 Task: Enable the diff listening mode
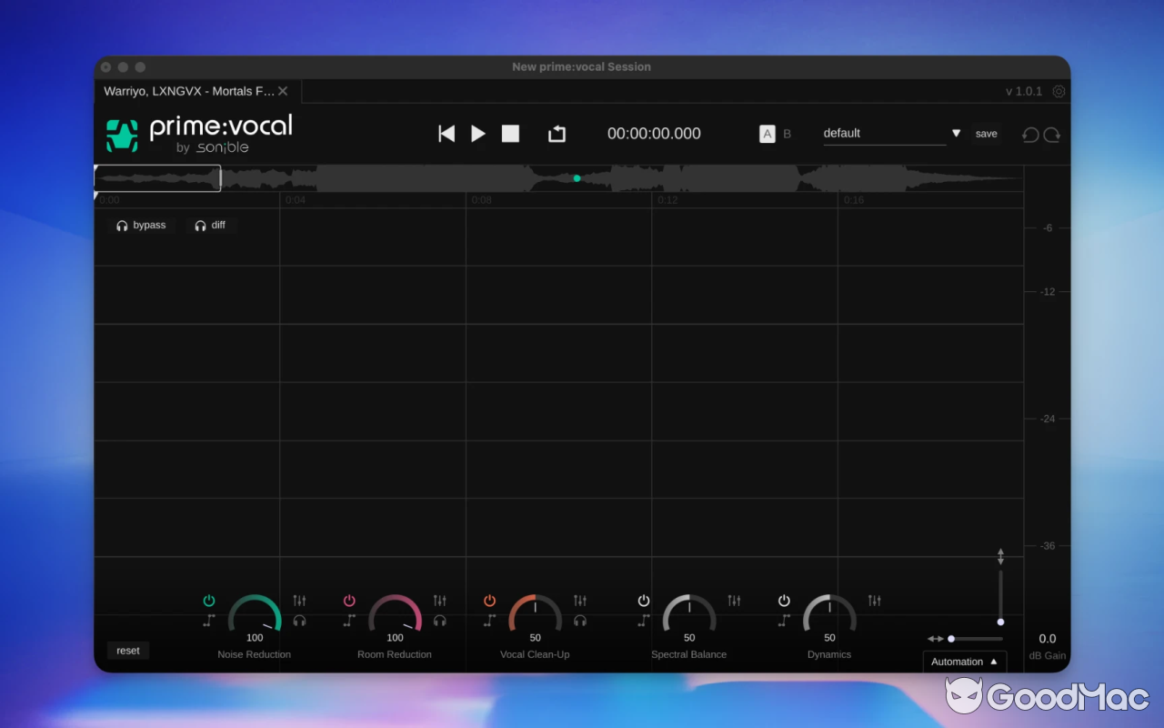211,225
